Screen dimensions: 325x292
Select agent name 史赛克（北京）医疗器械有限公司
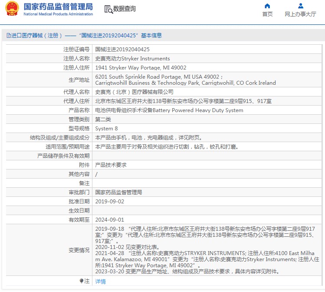pyautogui.click(x=135, y=92)
